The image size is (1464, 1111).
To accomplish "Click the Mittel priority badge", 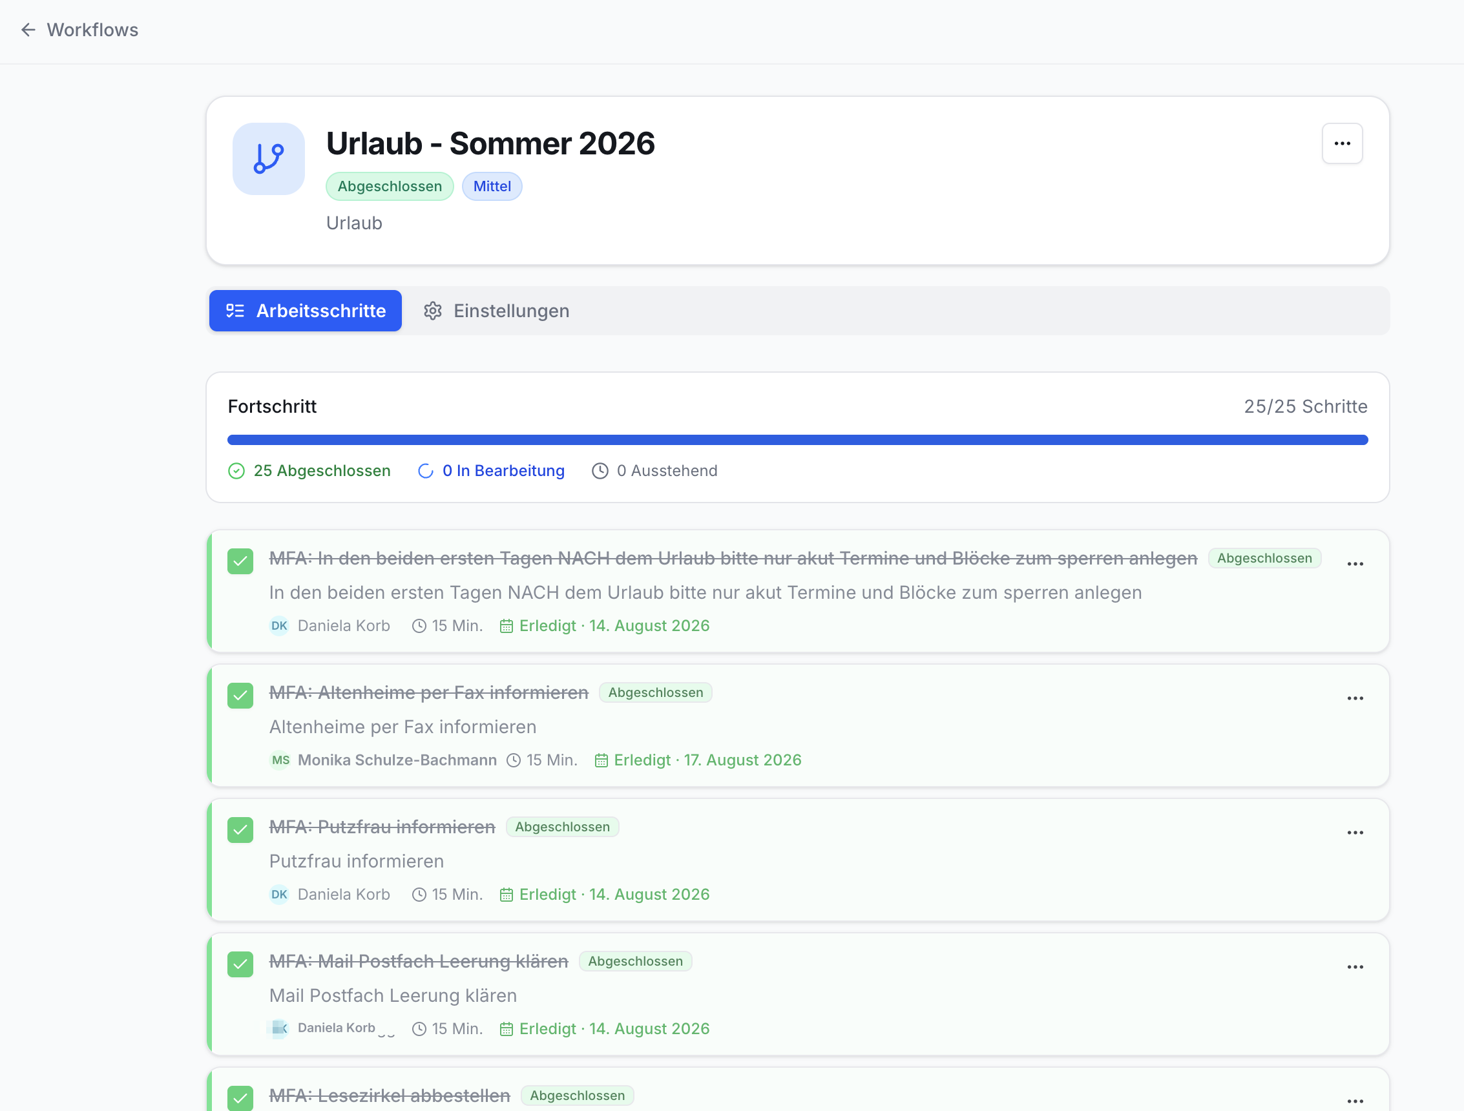I will pos(492,187).
